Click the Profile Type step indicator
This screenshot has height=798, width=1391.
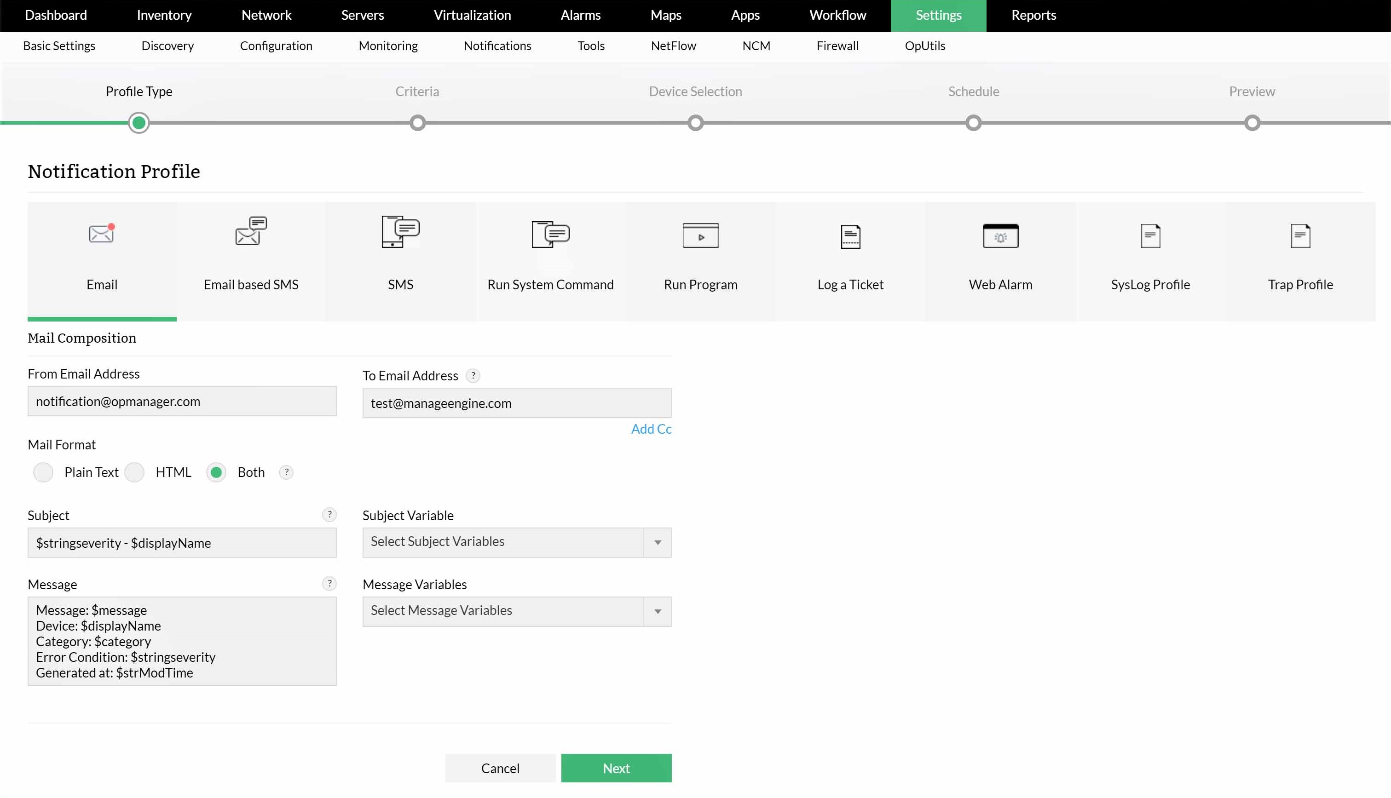(x=139, y=121)
